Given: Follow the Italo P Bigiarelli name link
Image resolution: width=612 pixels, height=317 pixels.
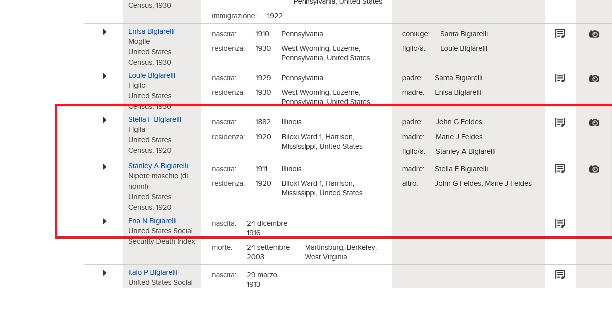Looking at the screenshot, I should point(153,272).
